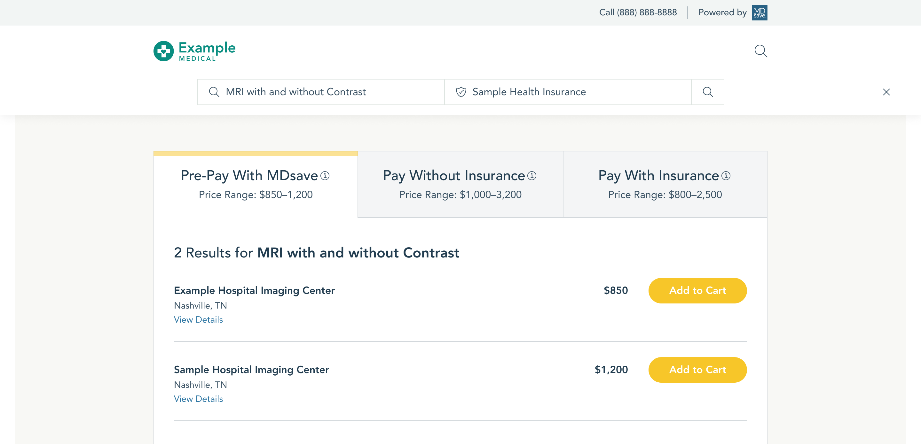Click the search magnifier icon top-right

(x=761, y=51)
